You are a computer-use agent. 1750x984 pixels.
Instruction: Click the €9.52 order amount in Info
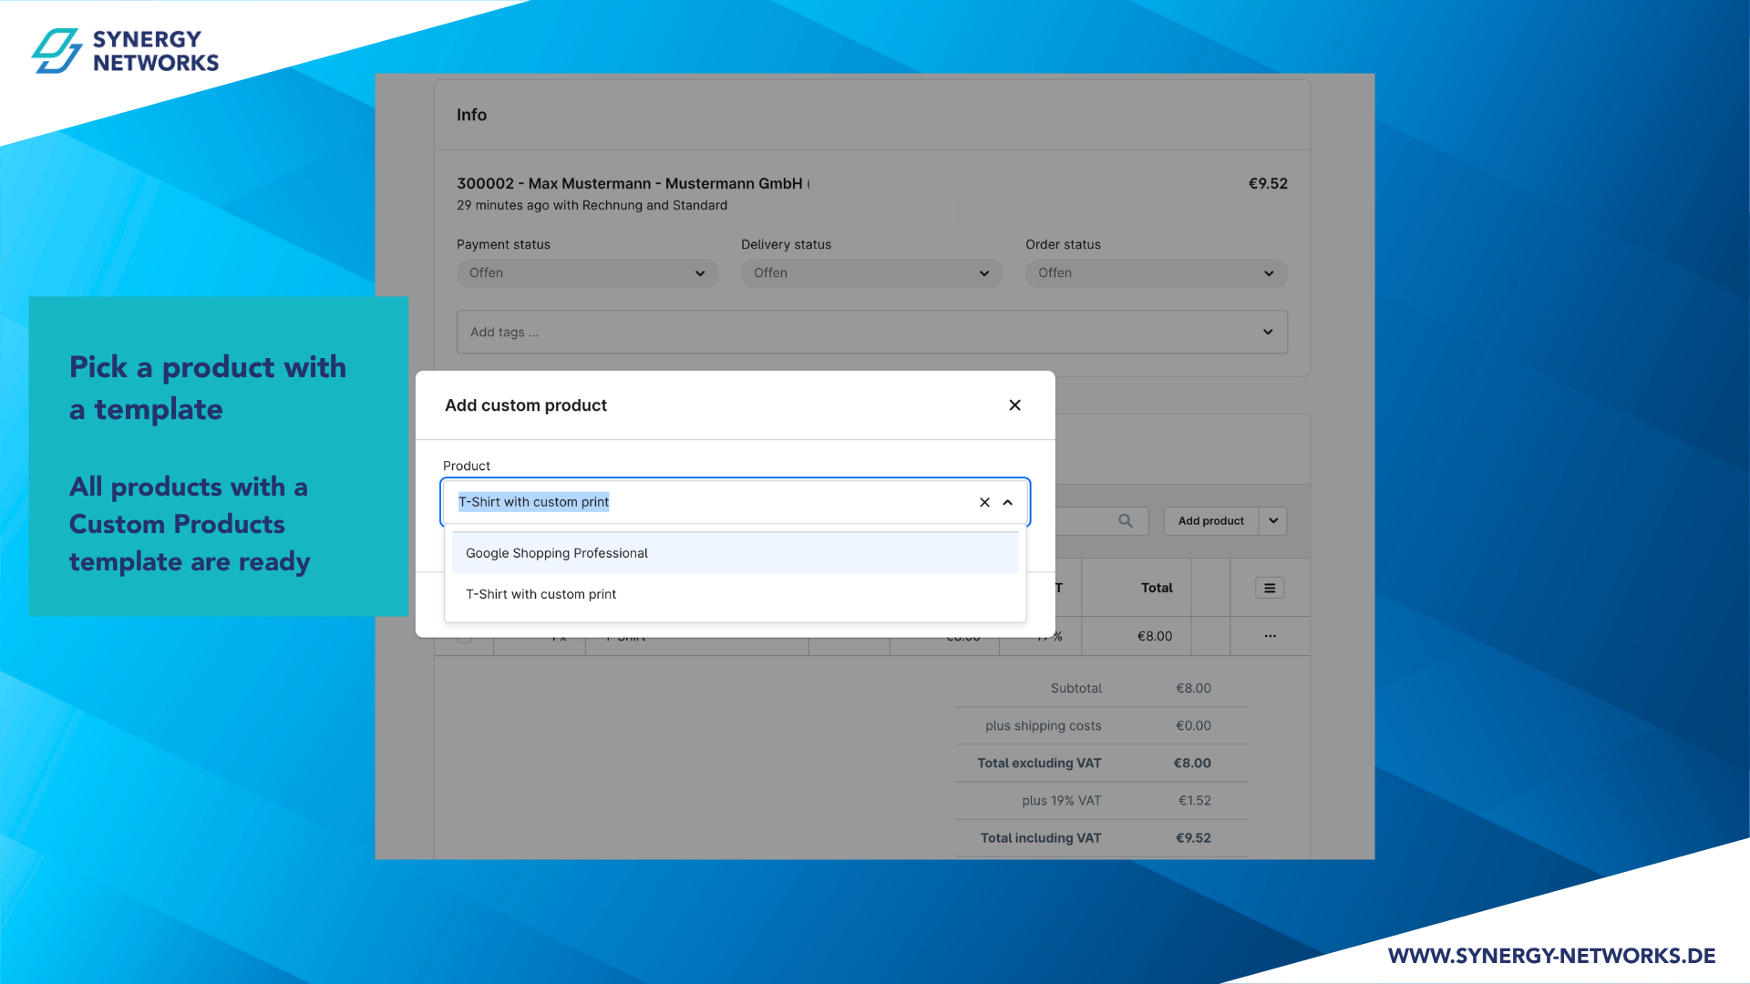[x=1268, y=183]
